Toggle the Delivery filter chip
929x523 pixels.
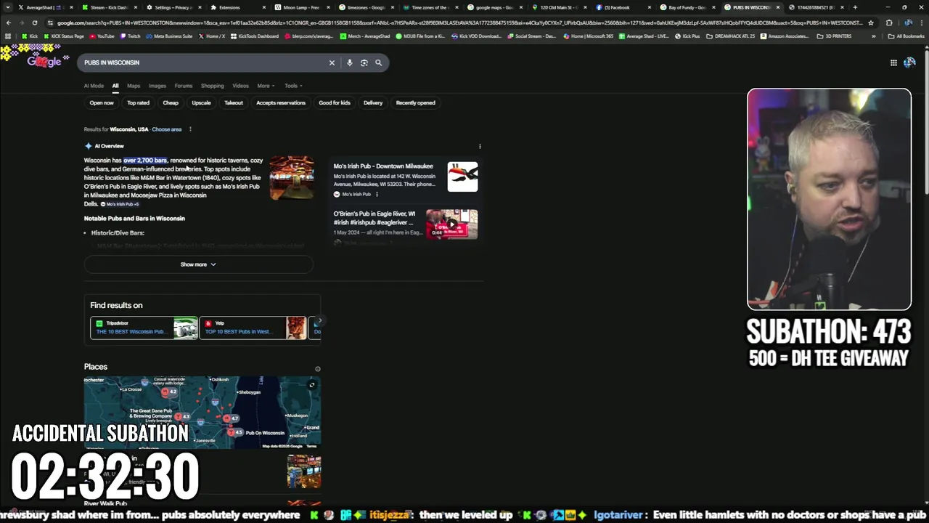click(373, 102)
